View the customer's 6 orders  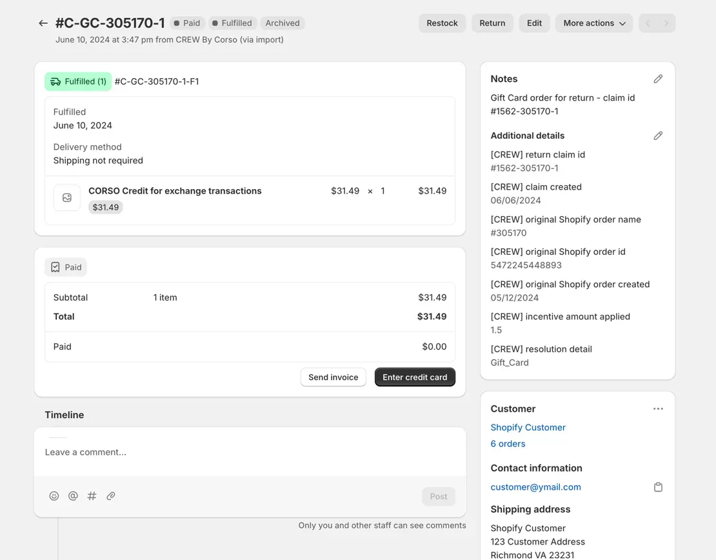pyautogui.click(x=508, y=443)
